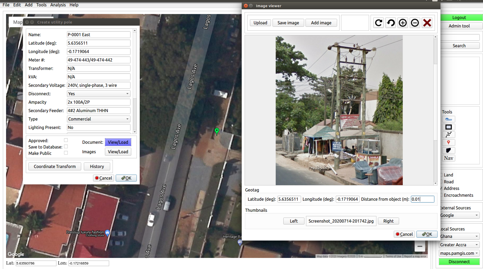This screenshot has height=269, width=483.
Task: Toggle the Land layer checkbox
Action: coord(441,175)
